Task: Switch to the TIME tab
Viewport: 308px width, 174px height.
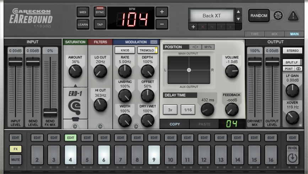Action: click(254, 34)
